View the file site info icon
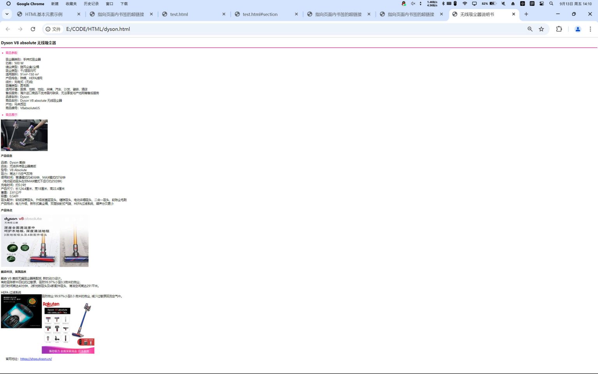Image resolution: width=598 pixels, height=374 pixels. point(53,29)
